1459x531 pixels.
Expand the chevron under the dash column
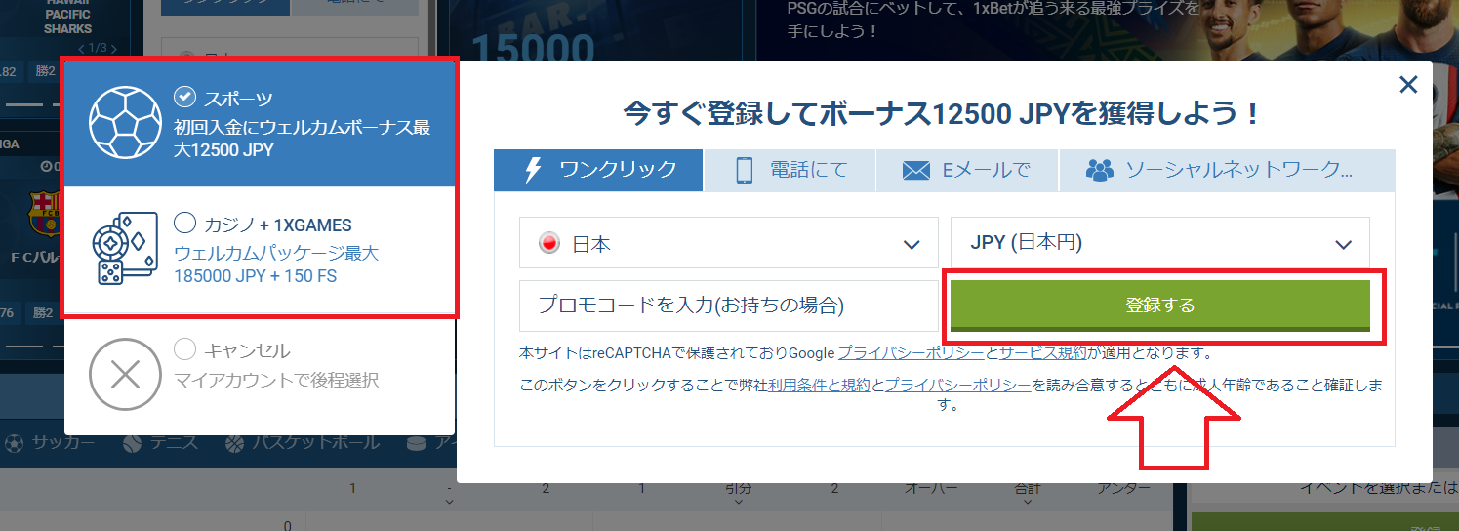[449, 502]
